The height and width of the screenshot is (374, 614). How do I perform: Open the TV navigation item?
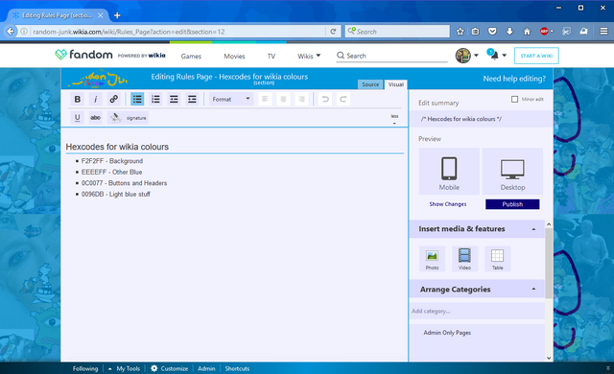[x=272, y=56]
